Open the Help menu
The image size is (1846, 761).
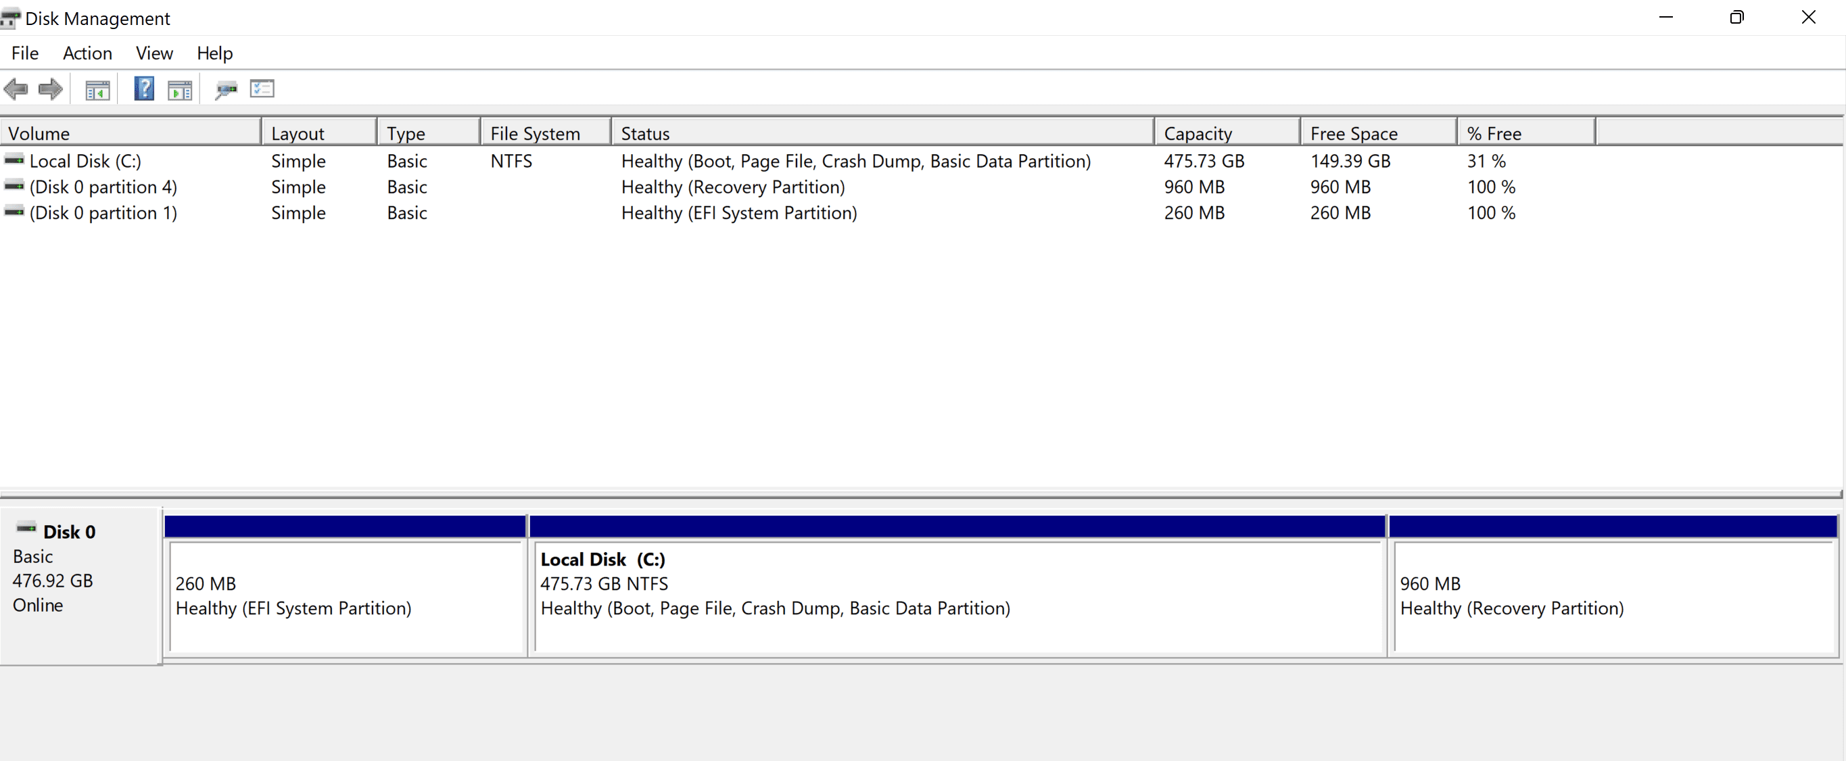coord(214,53)
